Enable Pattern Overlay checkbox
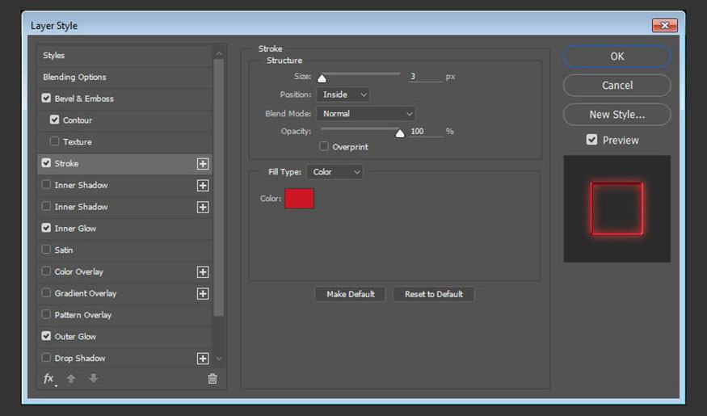The image size is (707, 416). [x=46, y=314]
